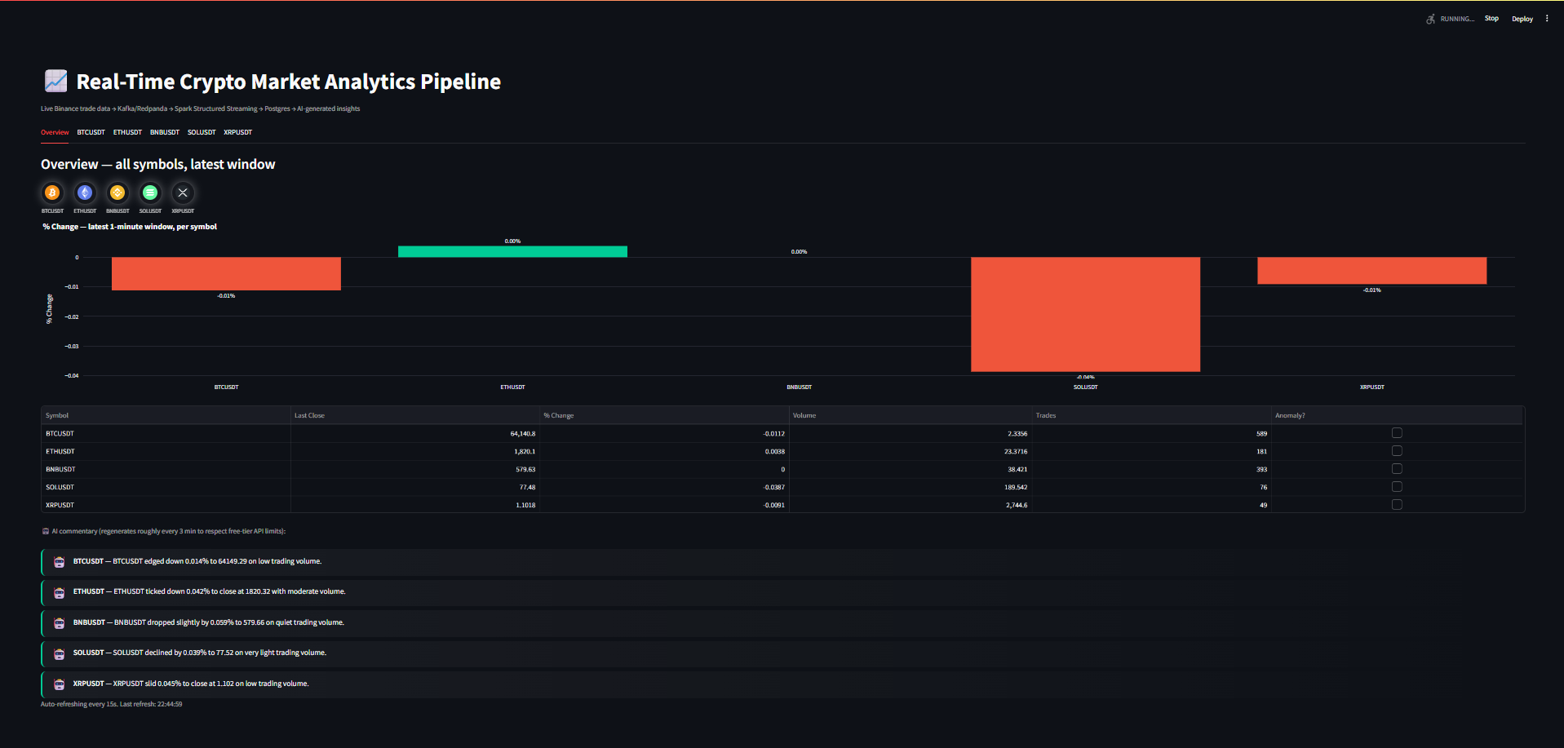The image size is (1564, 748).
Task: Click the large red SOLUSDT bar
Action: [1085, 315]
